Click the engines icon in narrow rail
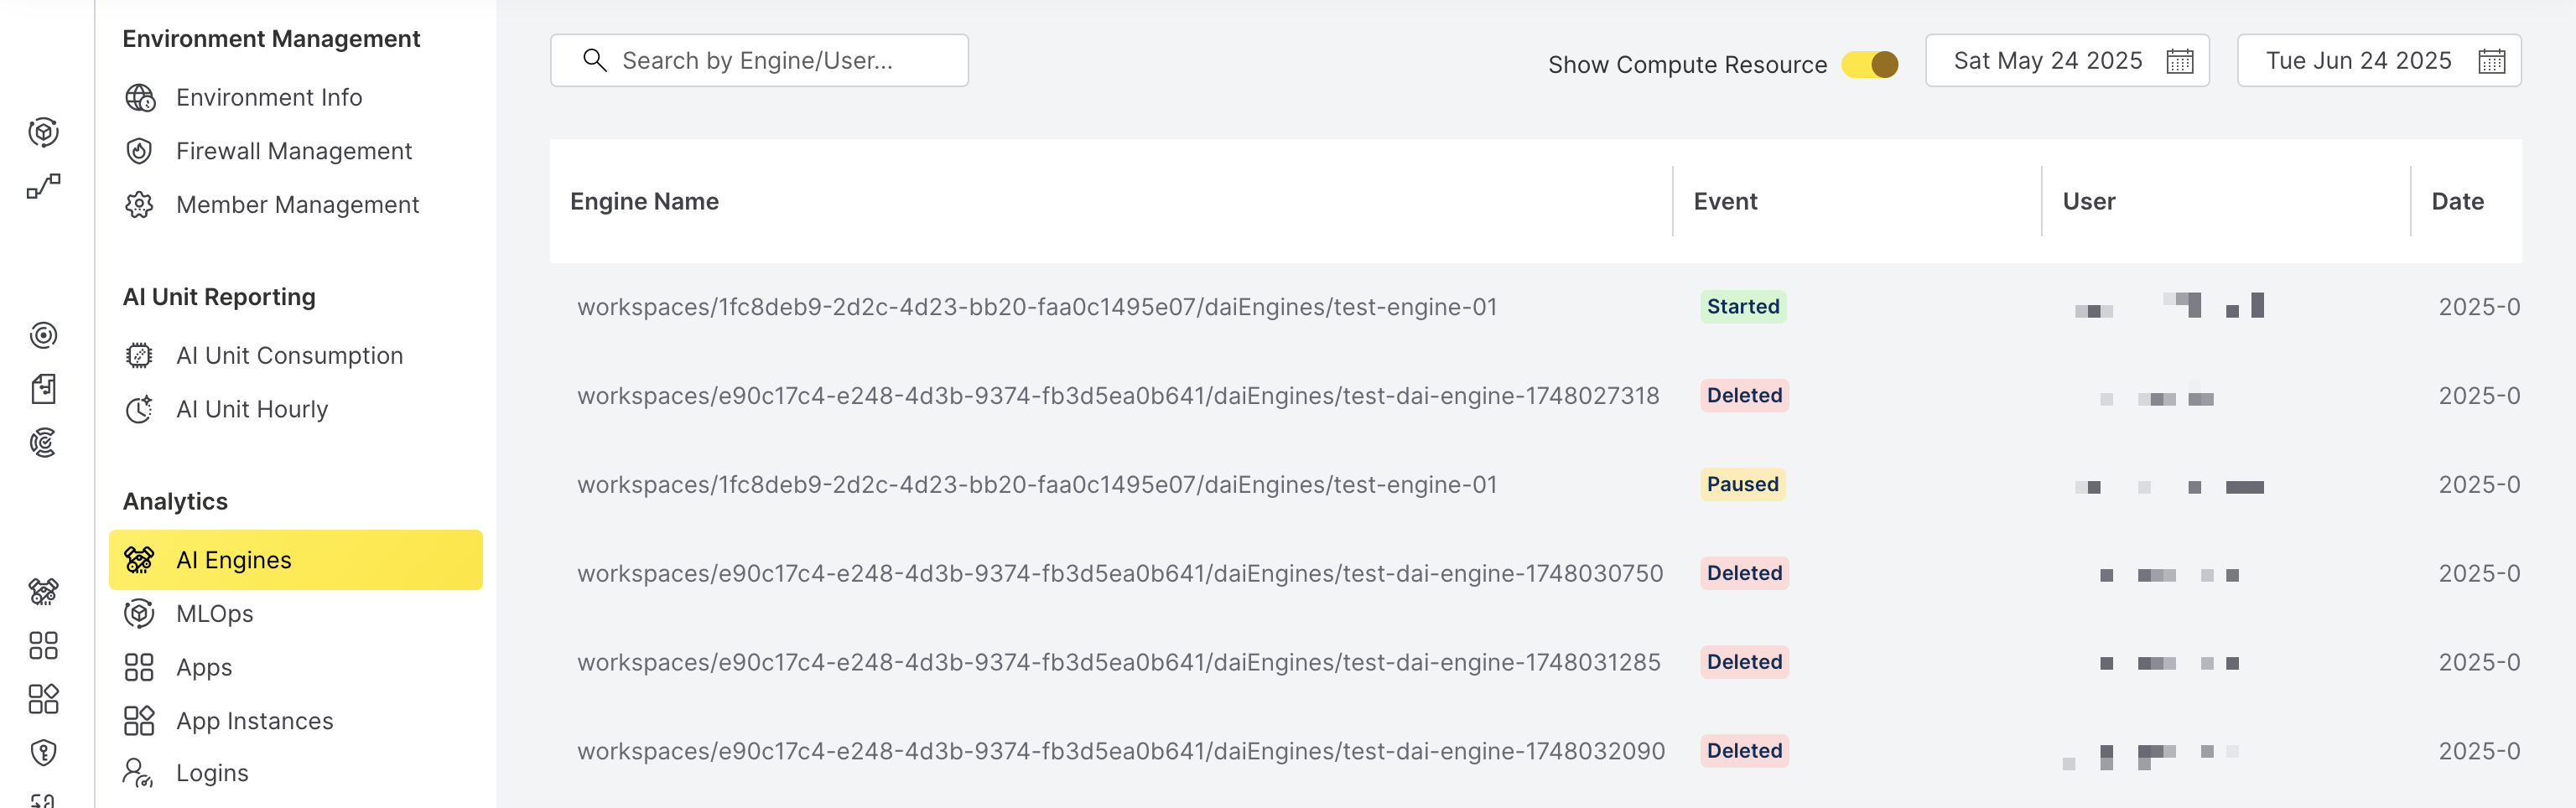This screenshot has width=2576, height=808. (43, 591)
